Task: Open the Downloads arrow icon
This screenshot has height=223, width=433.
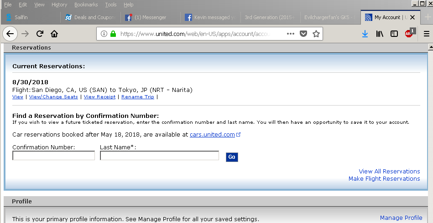Action: tap(365, 34)
